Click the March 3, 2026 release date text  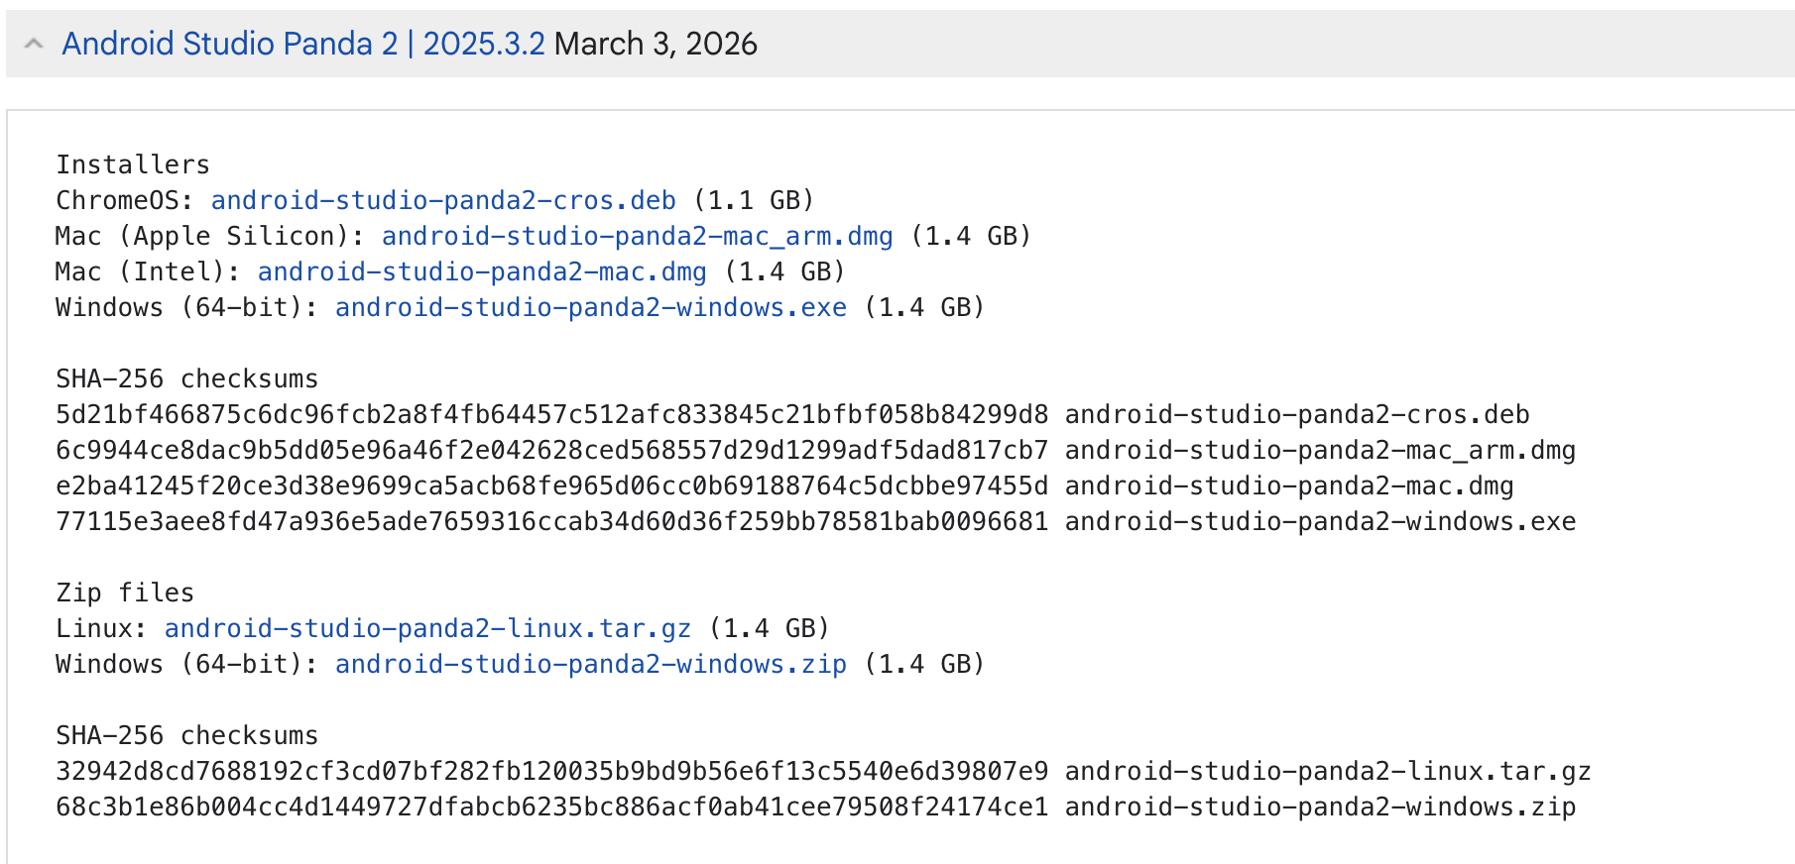point(656,44)
